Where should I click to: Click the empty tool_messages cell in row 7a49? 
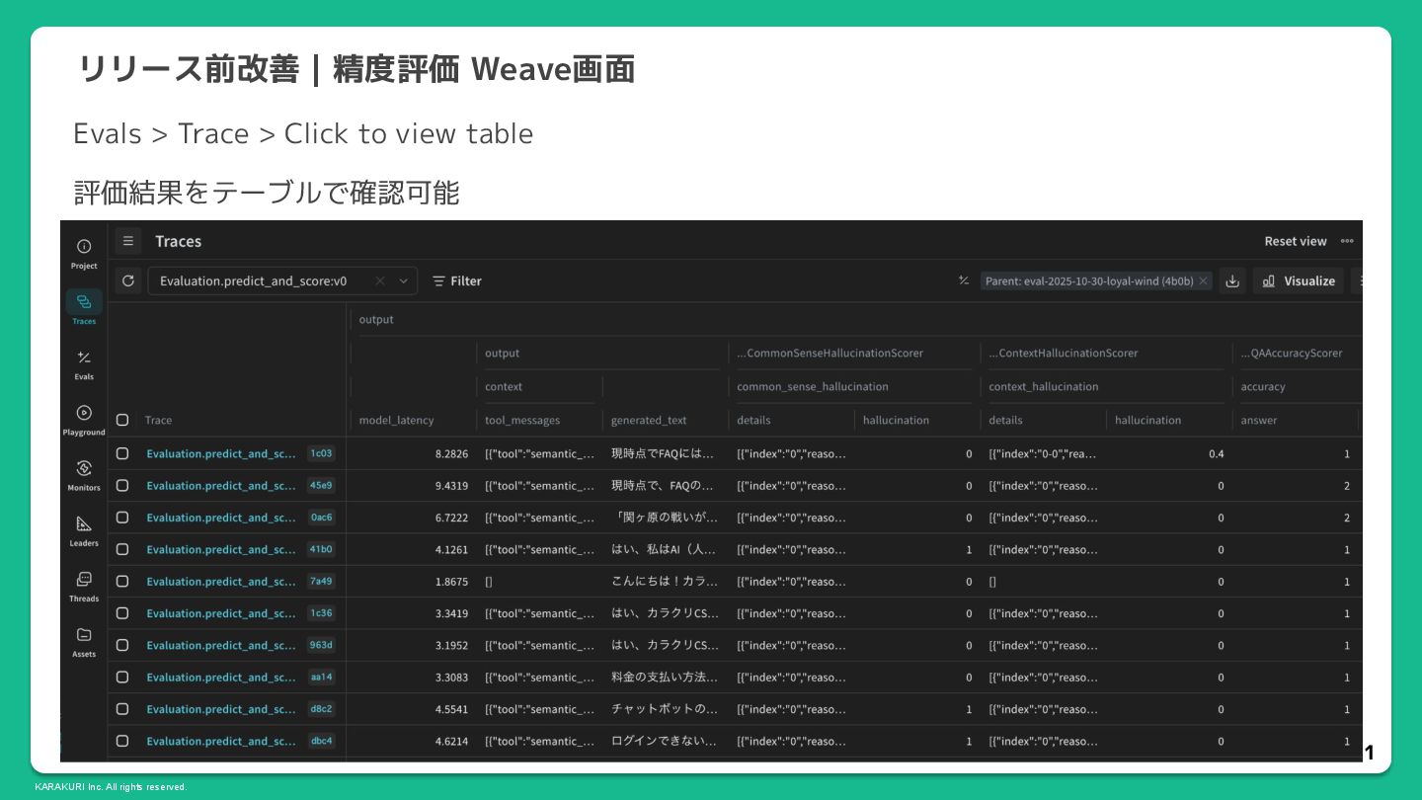pos(489,582)
